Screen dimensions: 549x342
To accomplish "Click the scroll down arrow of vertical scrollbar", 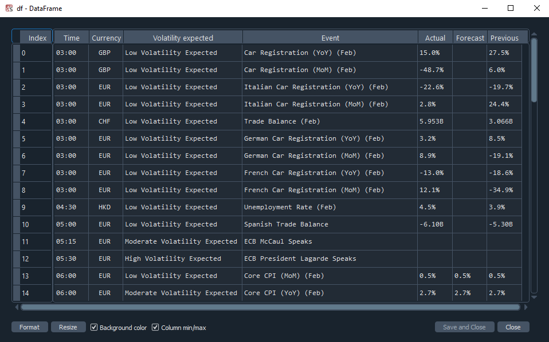I will (534, 297).
